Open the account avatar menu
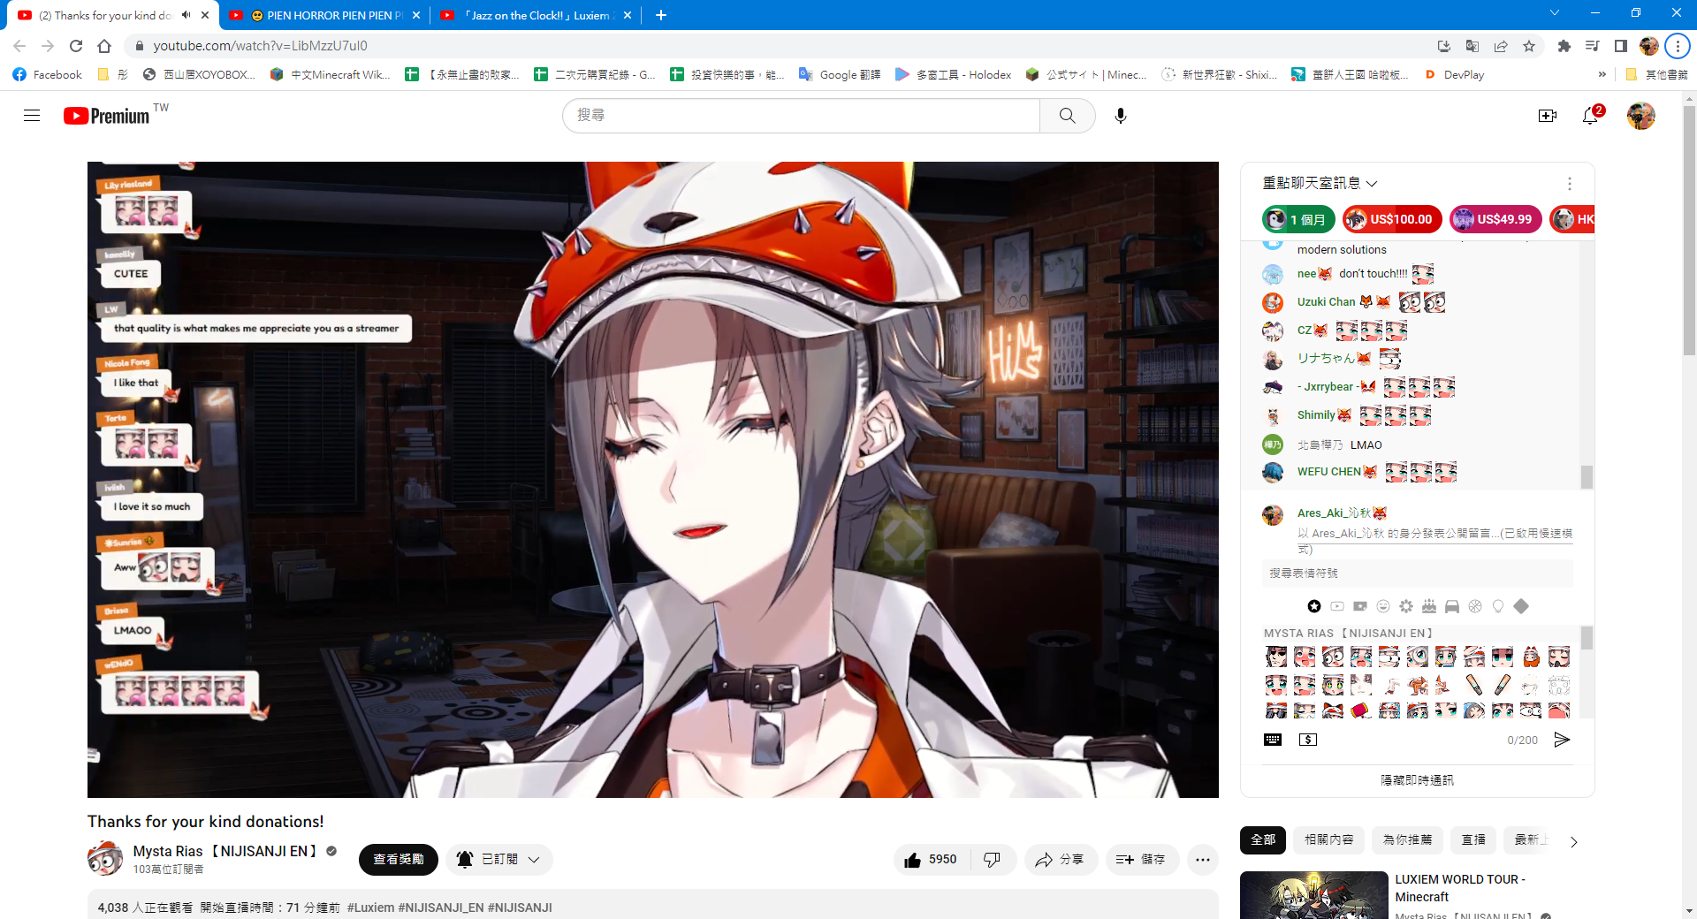This screenshot has width=1697, height=919. click(1641, 116)
